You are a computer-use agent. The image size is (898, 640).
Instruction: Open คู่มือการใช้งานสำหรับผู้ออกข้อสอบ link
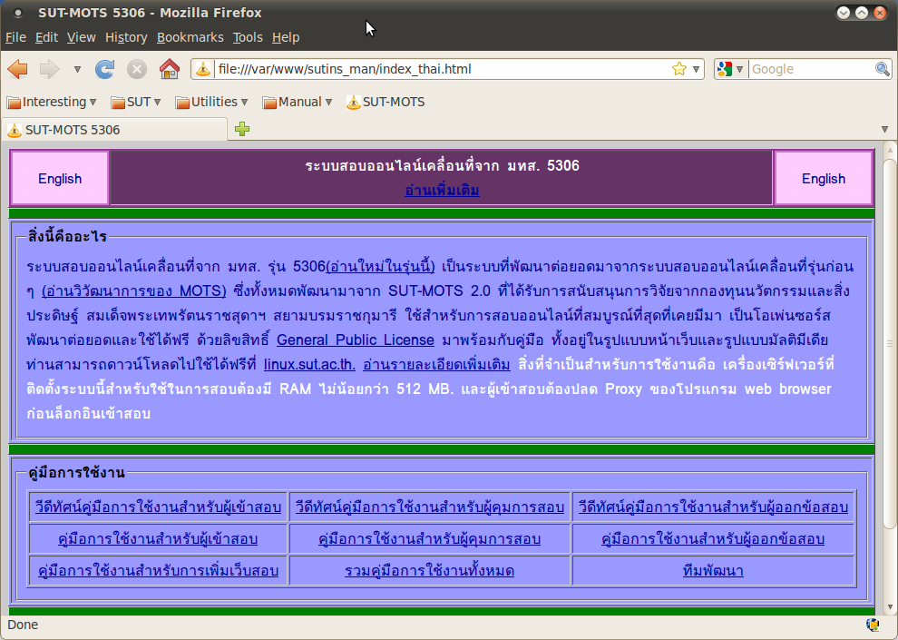point(713,539)
